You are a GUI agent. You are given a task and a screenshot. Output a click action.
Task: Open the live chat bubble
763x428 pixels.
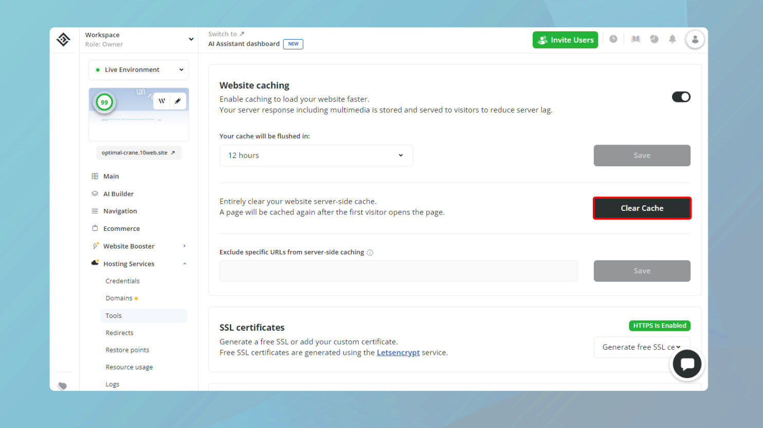(687, 364)
